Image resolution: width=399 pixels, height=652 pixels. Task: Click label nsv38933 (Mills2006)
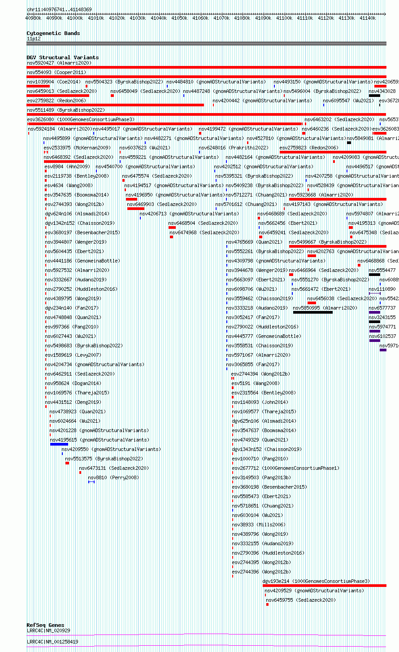[259, 525]
